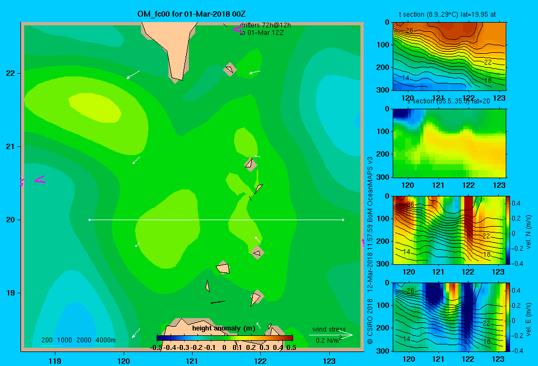538x366 pixels.
Task: Click depth tick 300 on the salinity section axis
Action: pyautogui.click(x=383, y=177)
